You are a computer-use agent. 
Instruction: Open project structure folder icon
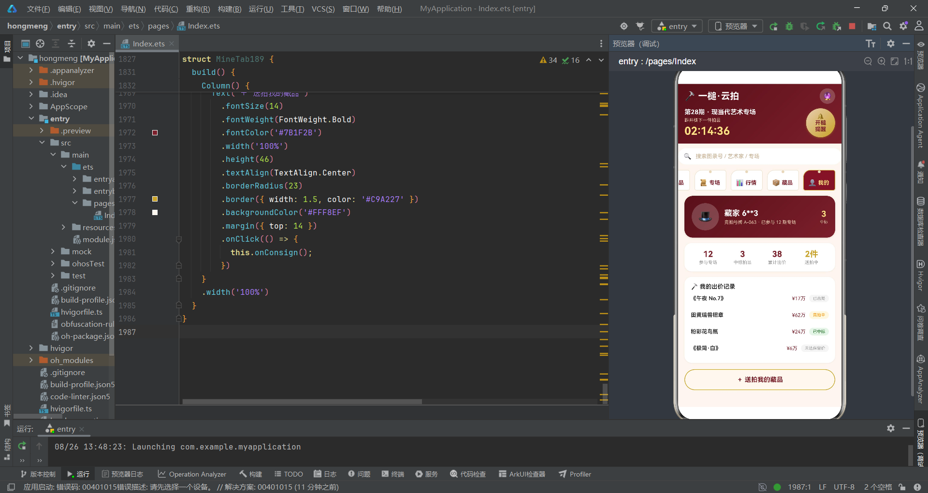(872, 26)
